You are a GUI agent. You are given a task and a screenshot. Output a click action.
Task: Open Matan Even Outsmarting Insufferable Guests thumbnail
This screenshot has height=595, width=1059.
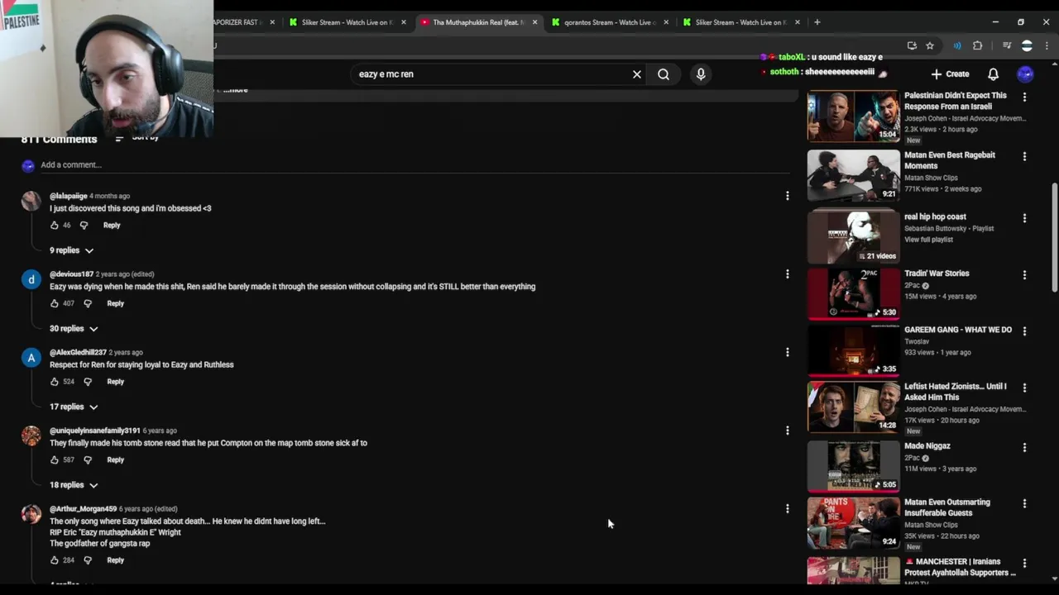(854, 522)
